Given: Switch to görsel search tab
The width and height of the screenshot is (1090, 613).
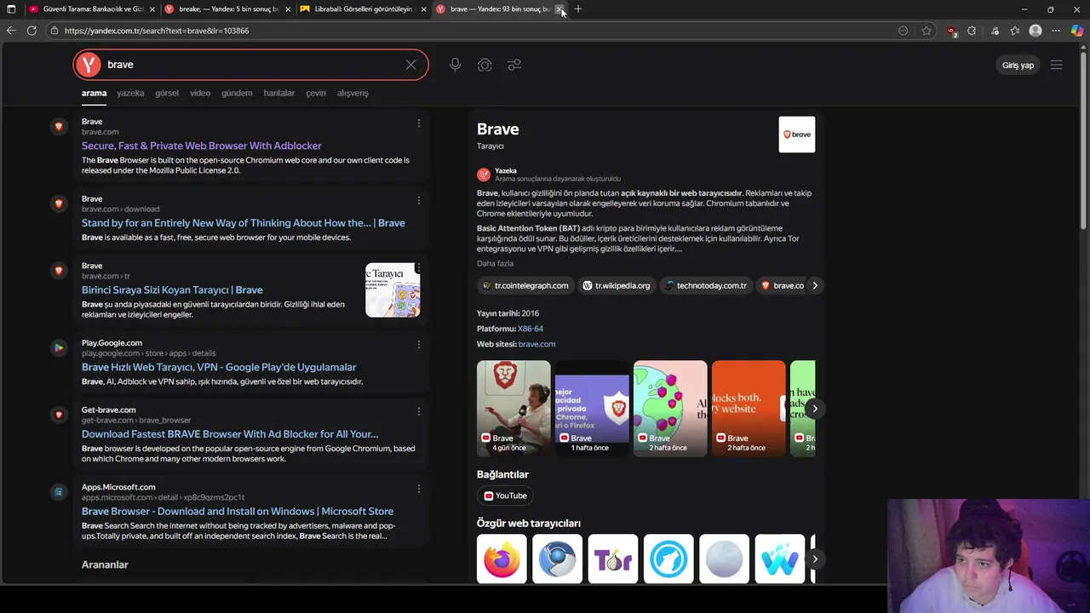Looking at the screenshot, I should pos(167,93).
